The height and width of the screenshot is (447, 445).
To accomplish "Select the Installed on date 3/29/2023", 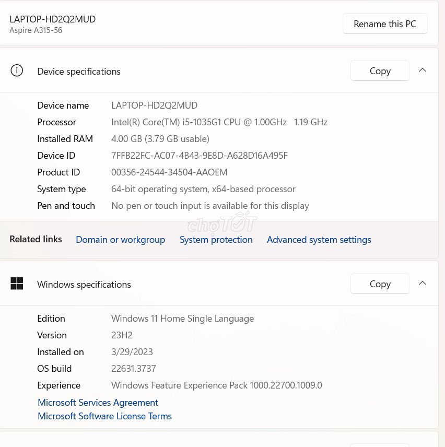I will [132, 352].
